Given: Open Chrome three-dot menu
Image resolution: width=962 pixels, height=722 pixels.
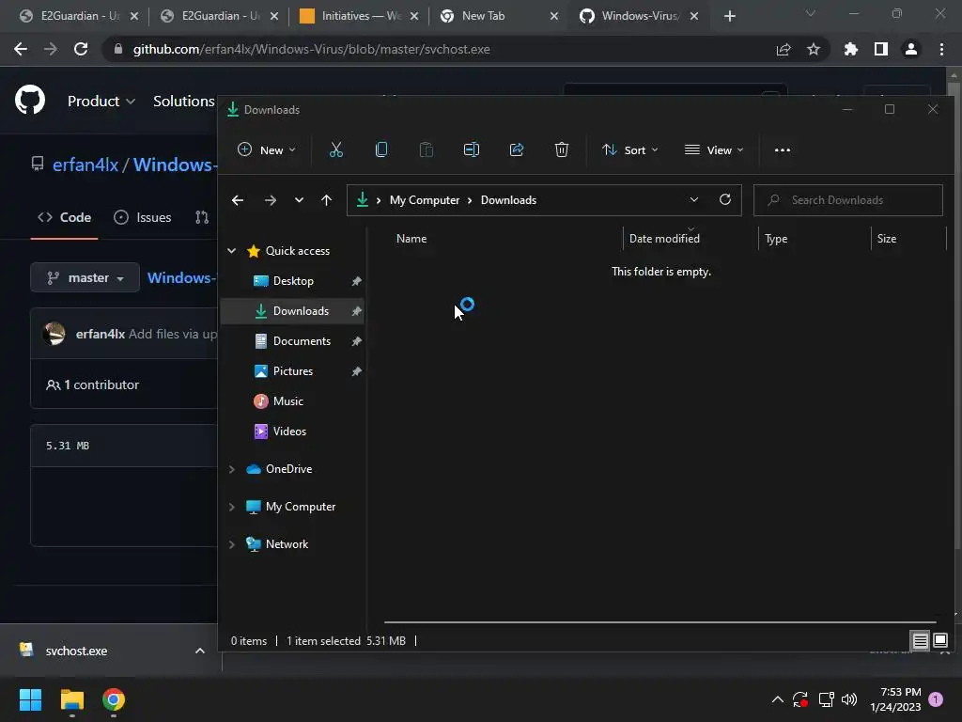Looking at the screenshot, I should pyautogui.click(x=941, y=49).
